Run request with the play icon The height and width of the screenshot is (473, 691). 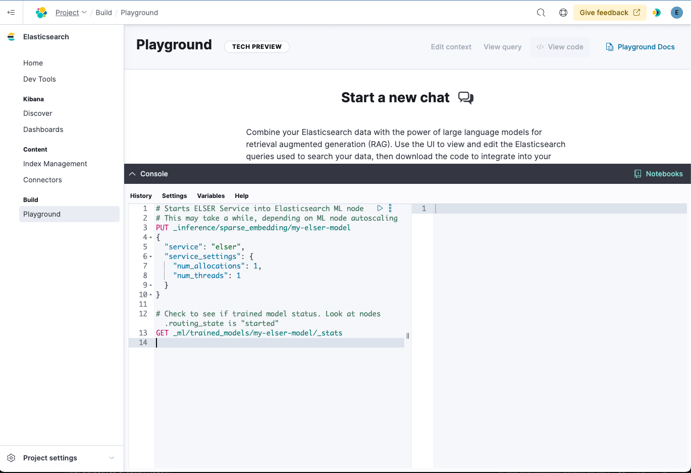coord(380,208)
